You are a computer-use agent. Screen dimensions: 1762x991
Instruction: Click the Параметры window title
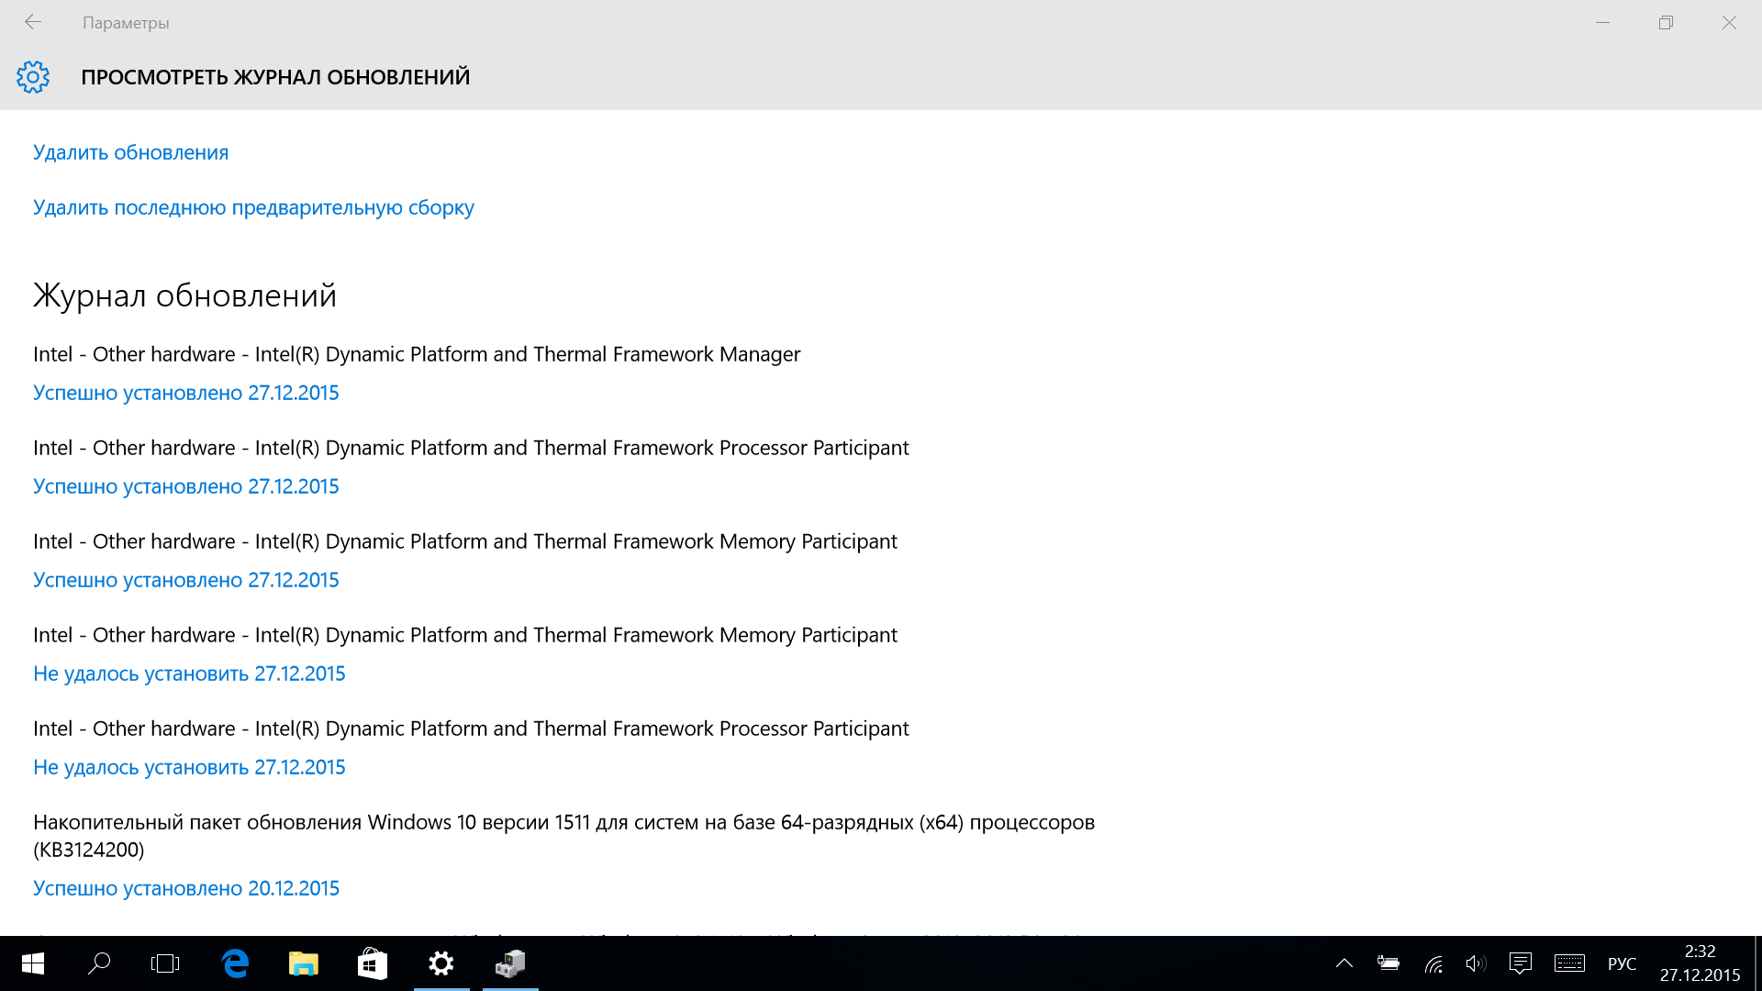point(126,23)
